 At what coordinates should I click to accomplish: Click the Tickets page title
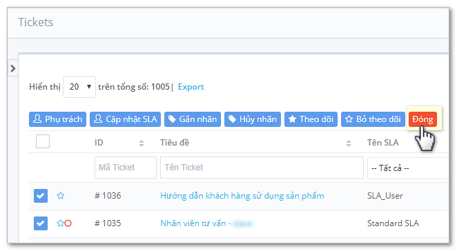(x=36, y=22)
